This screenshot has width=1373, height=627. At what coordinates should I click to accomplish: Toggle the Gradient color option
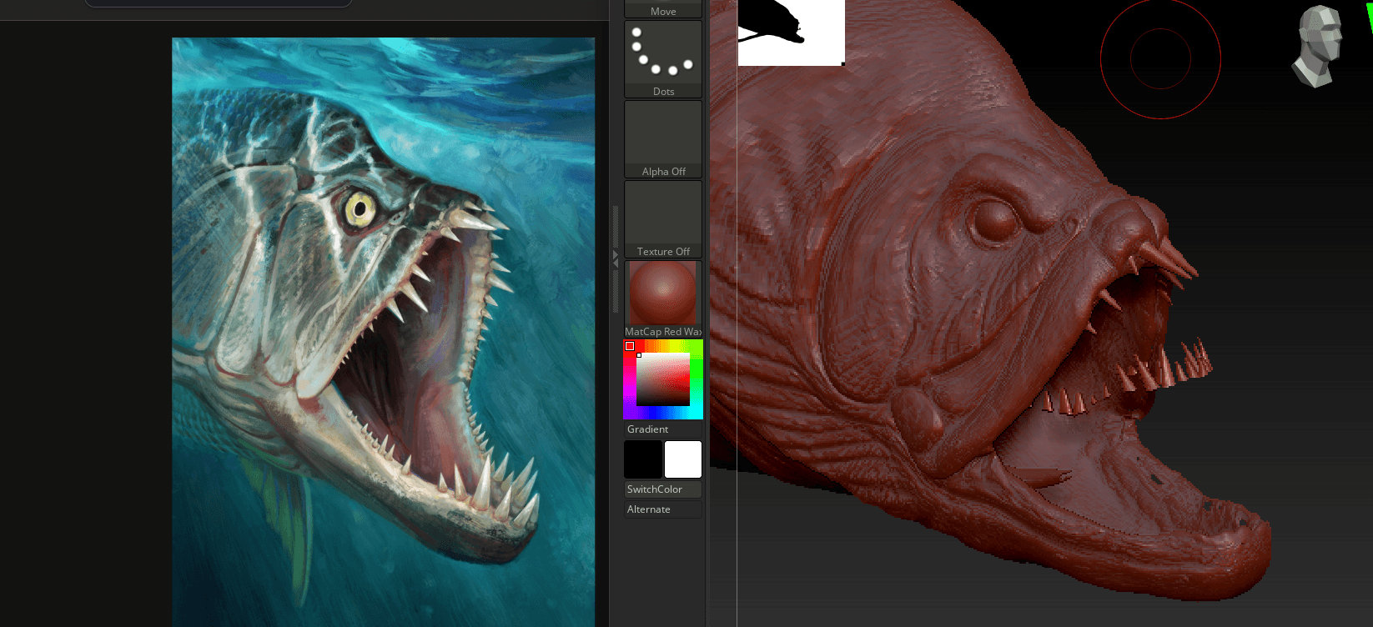click(x=663, y=429)
